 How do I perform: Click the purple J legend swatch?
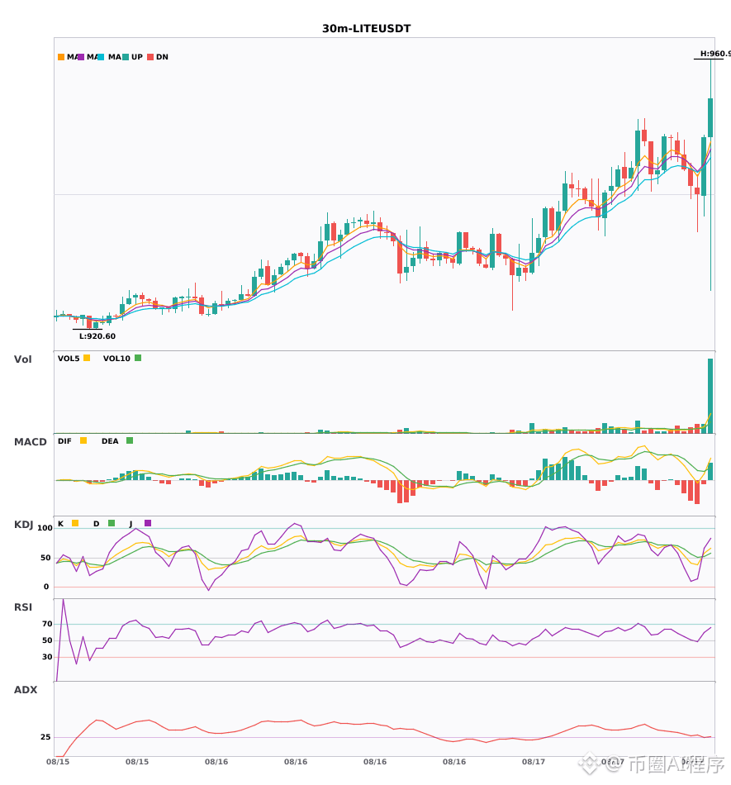click(148, 523)
